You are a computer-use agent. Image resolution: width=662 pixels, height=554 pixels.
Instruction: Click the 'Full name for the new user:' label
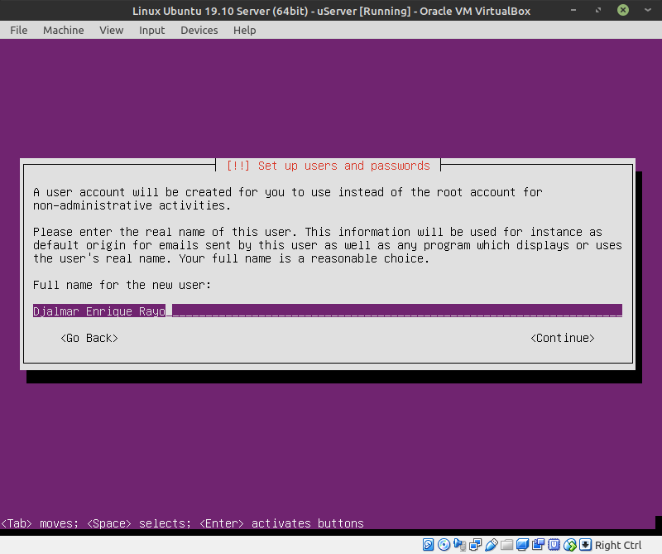(122, 285)
